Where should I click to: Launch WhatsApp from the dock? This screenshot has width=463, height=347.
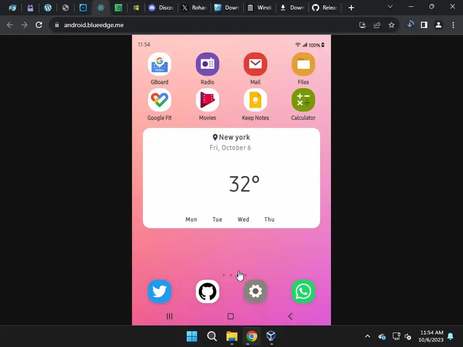[303, 291]
